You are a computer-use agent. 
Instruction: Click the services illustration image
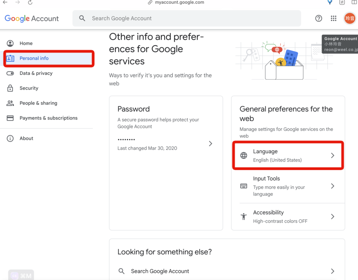click(x=285, y=61)
